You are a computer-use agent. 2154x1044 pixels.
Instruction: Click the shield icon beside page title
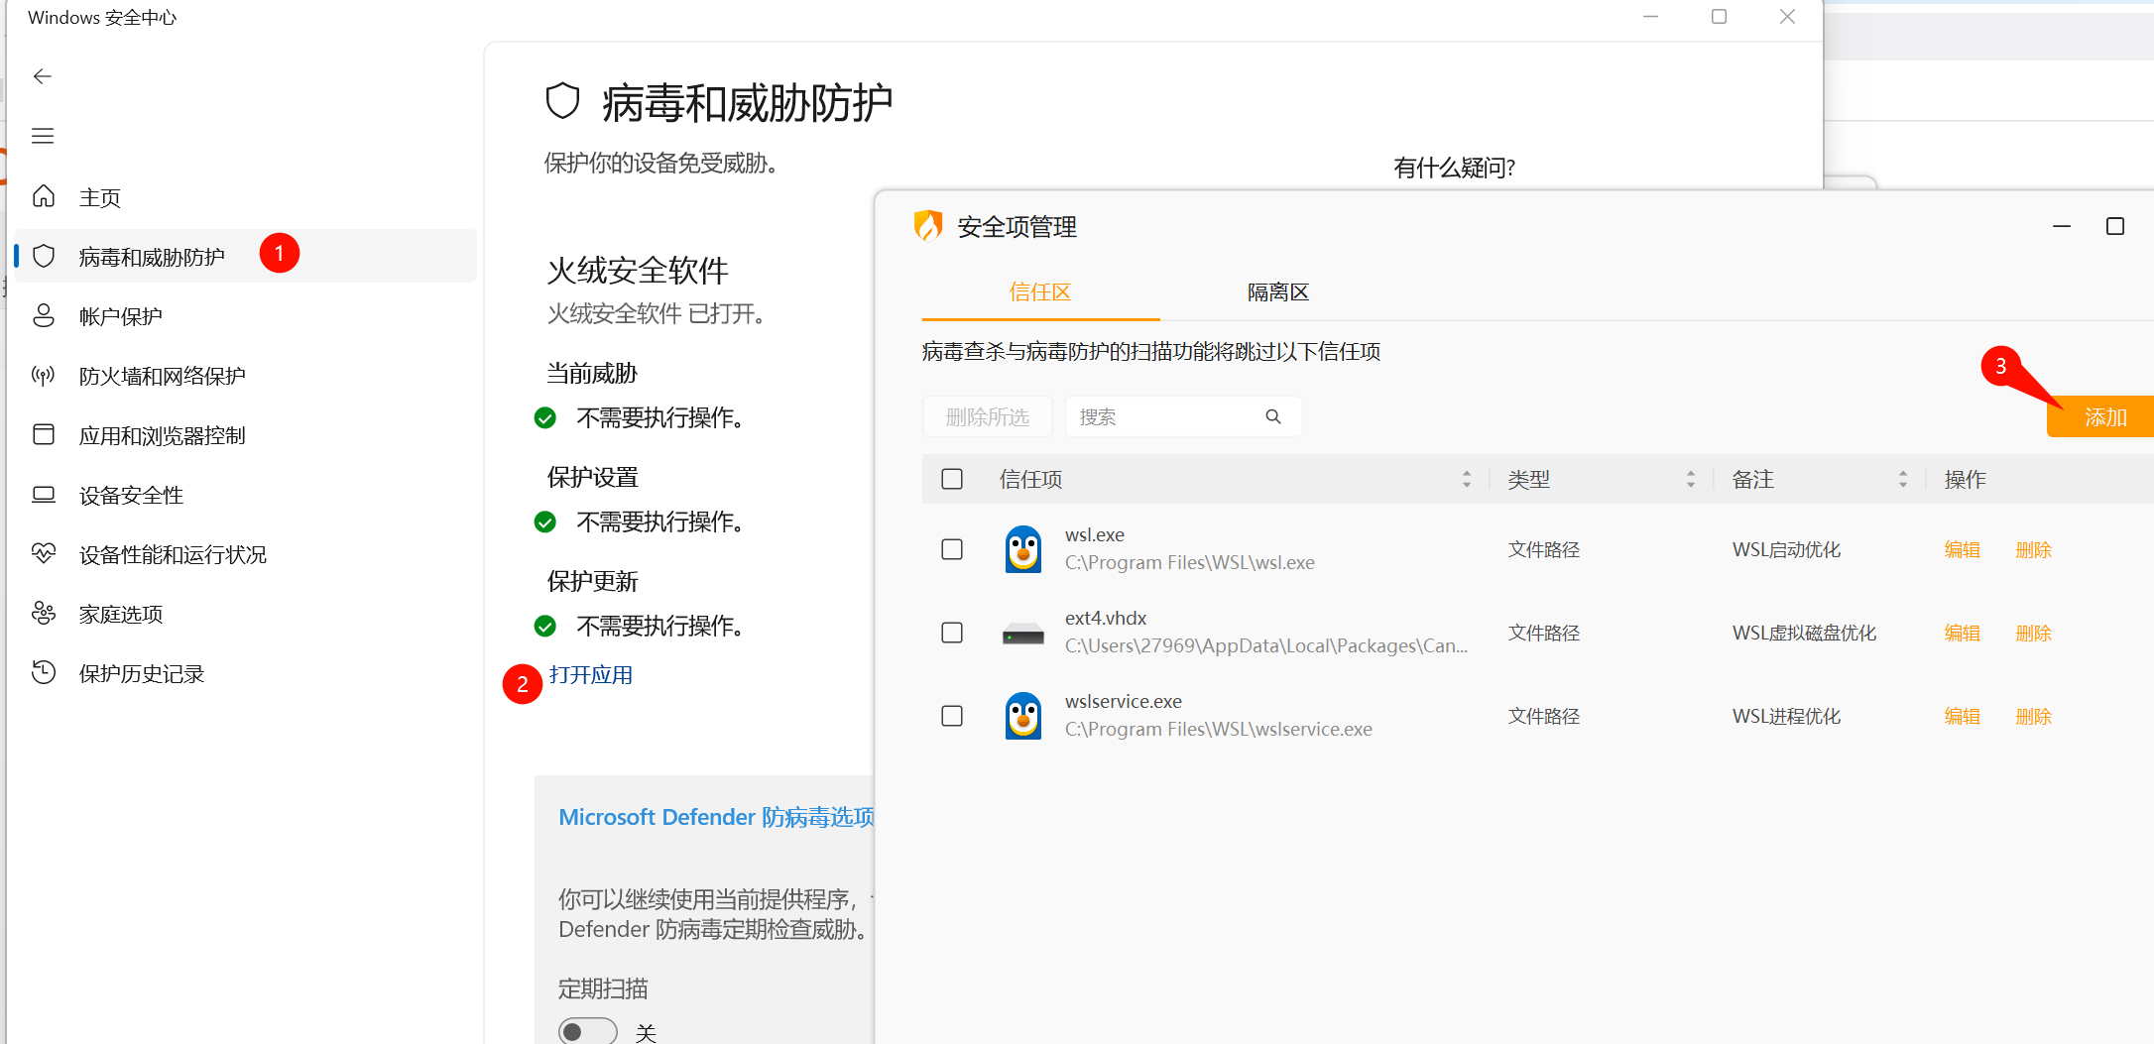point(562,101)
